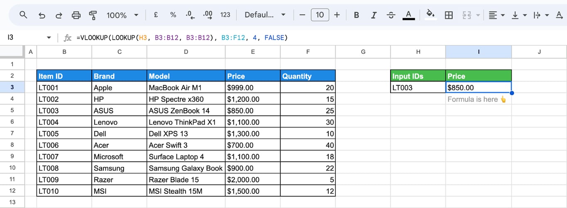
Task: Click the search menus magnifier icon
Action: [x=24, y=15]
